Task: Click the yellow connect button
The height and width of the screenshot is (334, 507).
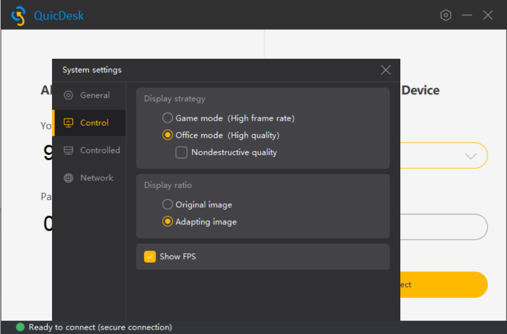Action: (x=443, y=285)
